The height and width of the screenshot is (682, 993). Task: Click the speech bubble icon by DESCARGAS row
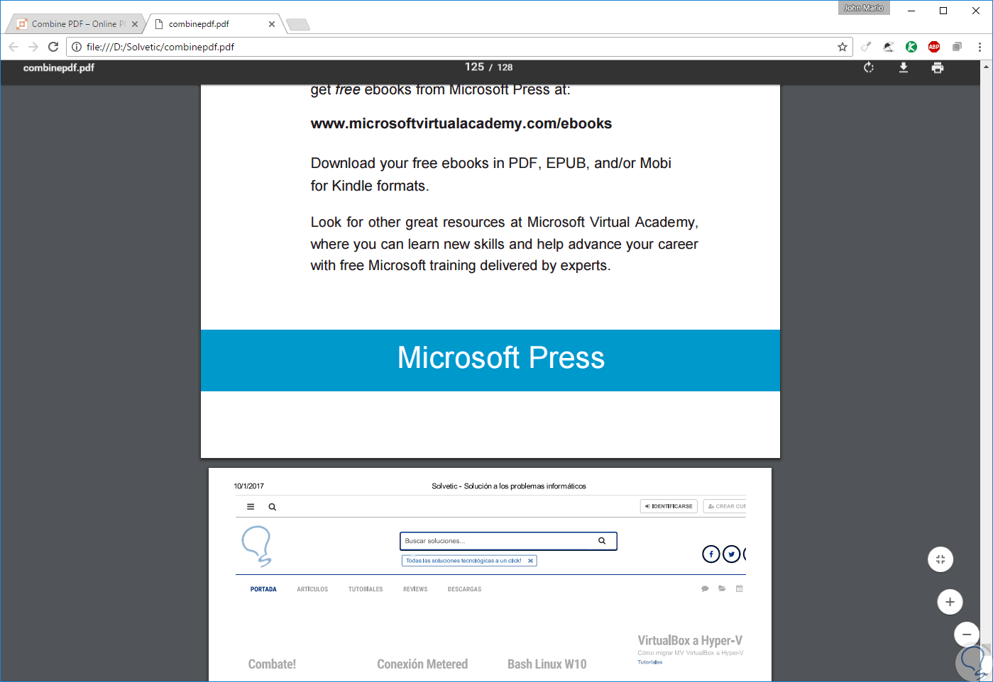705,589
